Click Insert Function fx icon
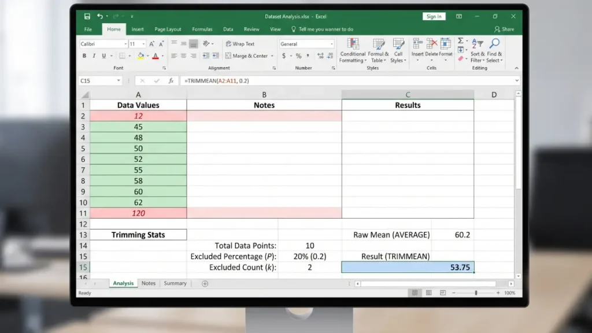Viewport: 592px width, 333px height. (x=171, y=81)
